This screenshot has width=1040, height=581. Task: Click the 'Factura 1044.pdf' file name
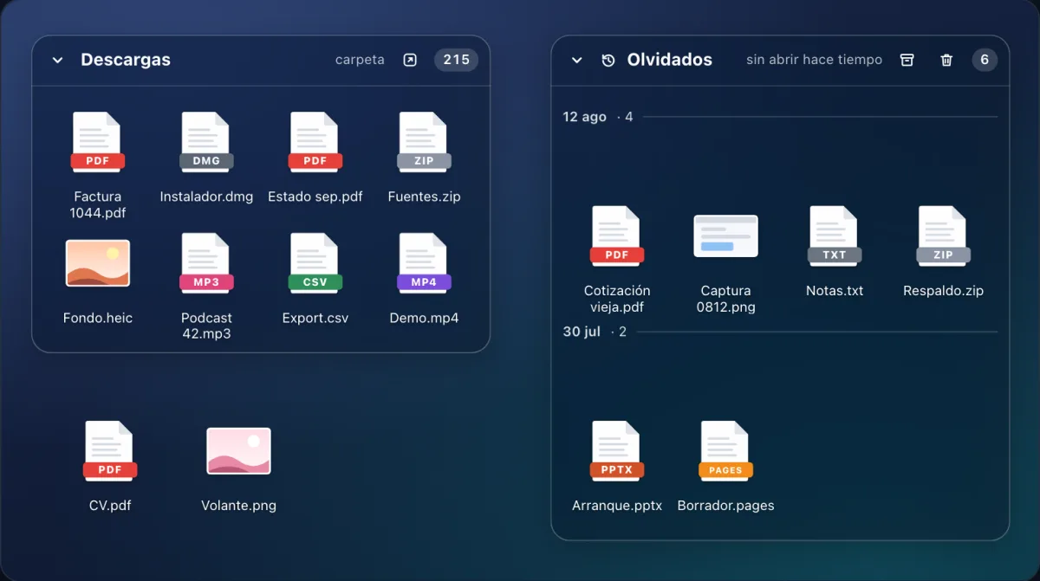point(98,204)
